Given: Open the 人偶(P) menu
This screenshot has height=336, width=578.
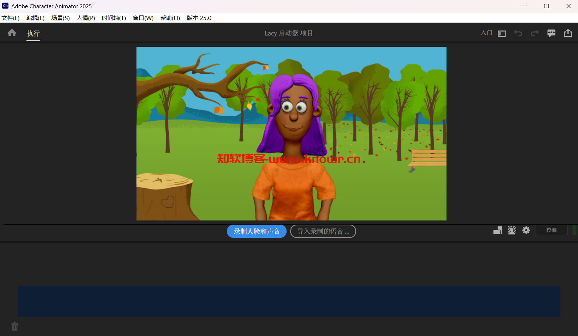Looking at the screenshot, I should pos(86,18).
